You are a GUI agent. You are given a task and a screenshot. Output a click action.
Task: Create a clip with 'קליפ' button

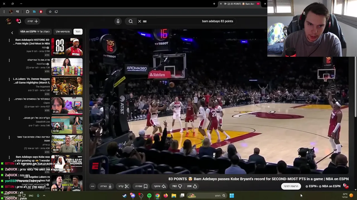click(x=124, y=186)
